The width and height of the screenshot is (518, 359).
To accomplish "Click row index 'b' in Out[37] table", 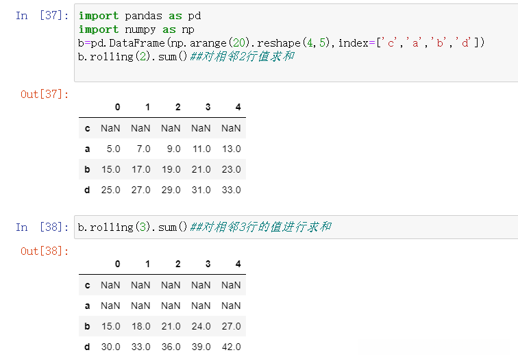I will pyautogui.click(x=87, y=169).
